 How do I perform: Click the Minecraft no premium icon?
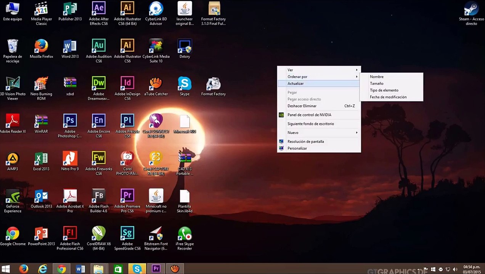(x=156, y=201)
